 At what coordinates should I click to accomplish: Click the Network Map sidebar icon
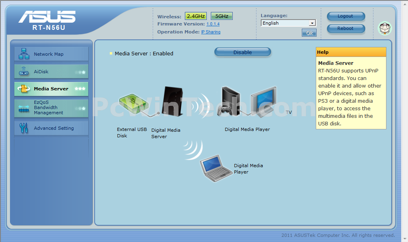click(24, 54)
